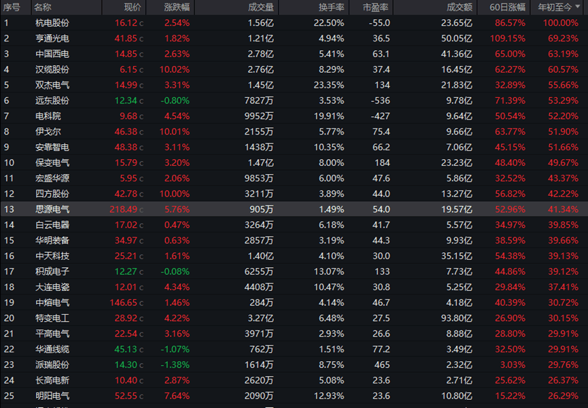Select stock 派瑞股份
Screen dimensions: 588x408
pyautogui.click(x=52, y=365)
